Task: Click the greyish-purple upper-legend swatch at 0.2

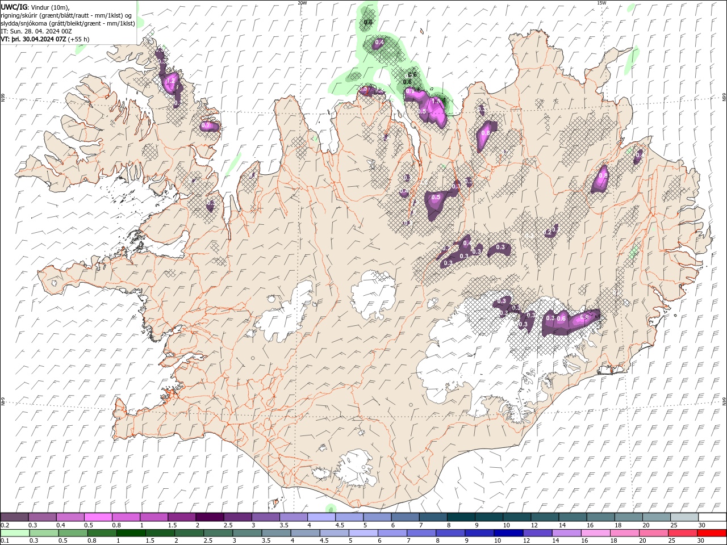Action: [x=15, y=517]
